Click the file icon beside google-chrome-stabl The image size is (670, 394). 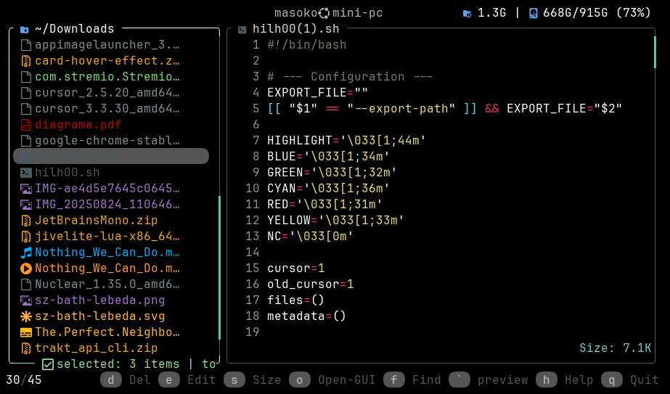[x=25, y=141]
